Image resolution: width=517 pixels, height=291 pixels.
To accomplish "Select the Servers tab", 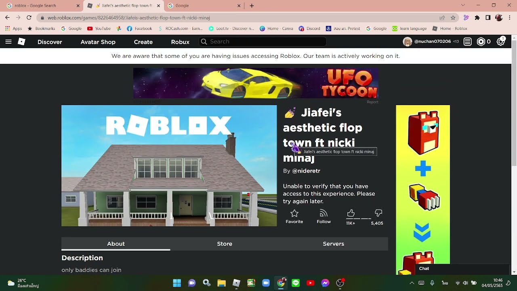I will (x=334, y=244).
